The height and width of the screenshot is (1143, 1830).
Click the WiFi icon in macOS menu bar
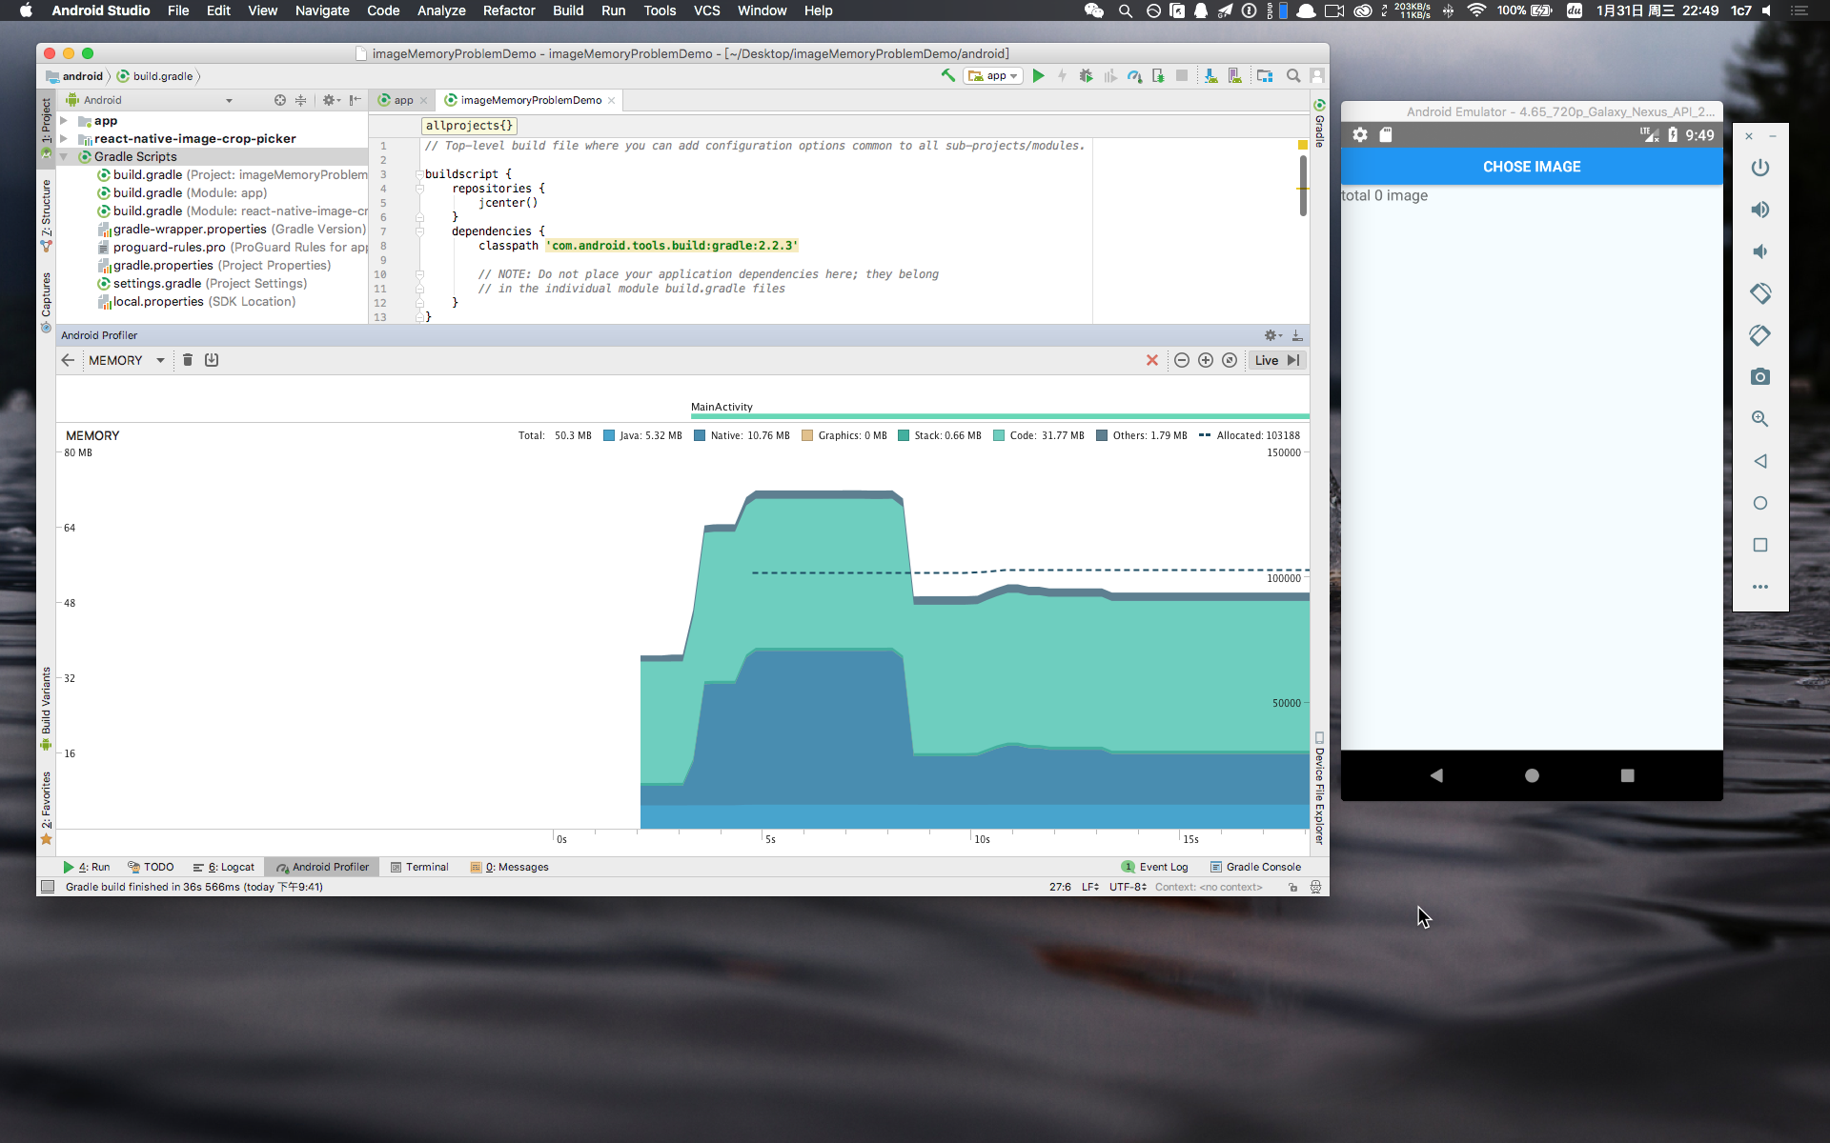click(x=1476, y=10)
